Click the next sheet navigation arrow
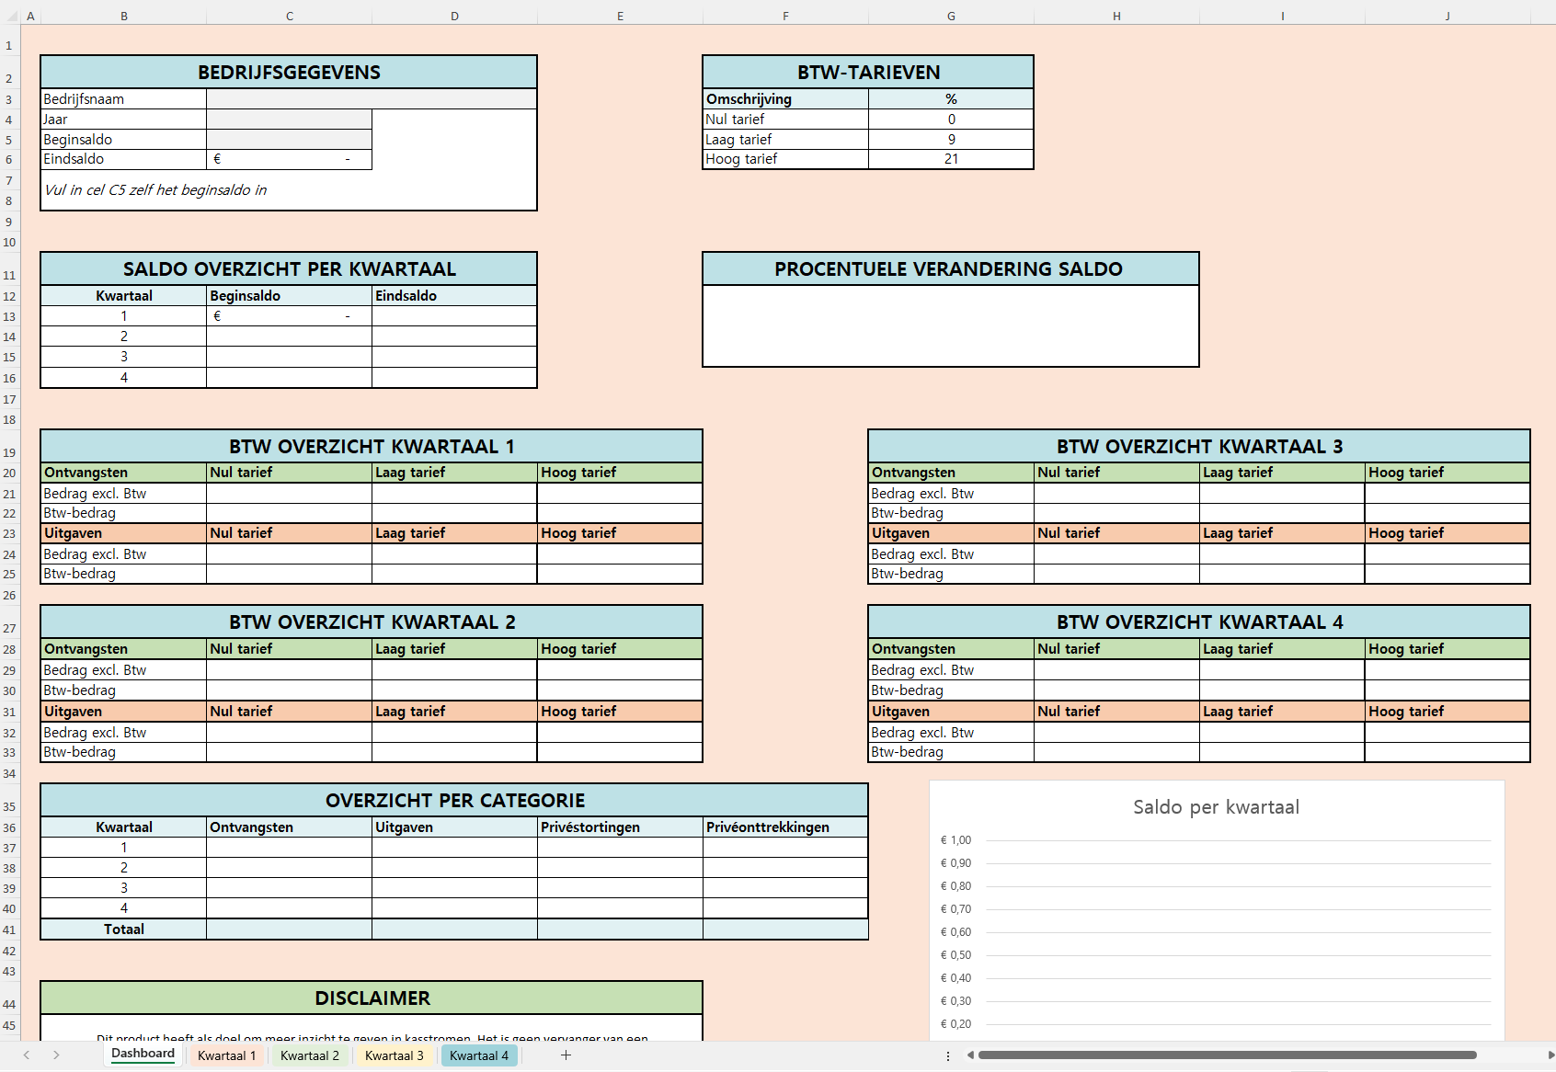This screenshot has width=1556, height=1072. pyautogui.click(x=56, y=1055)
